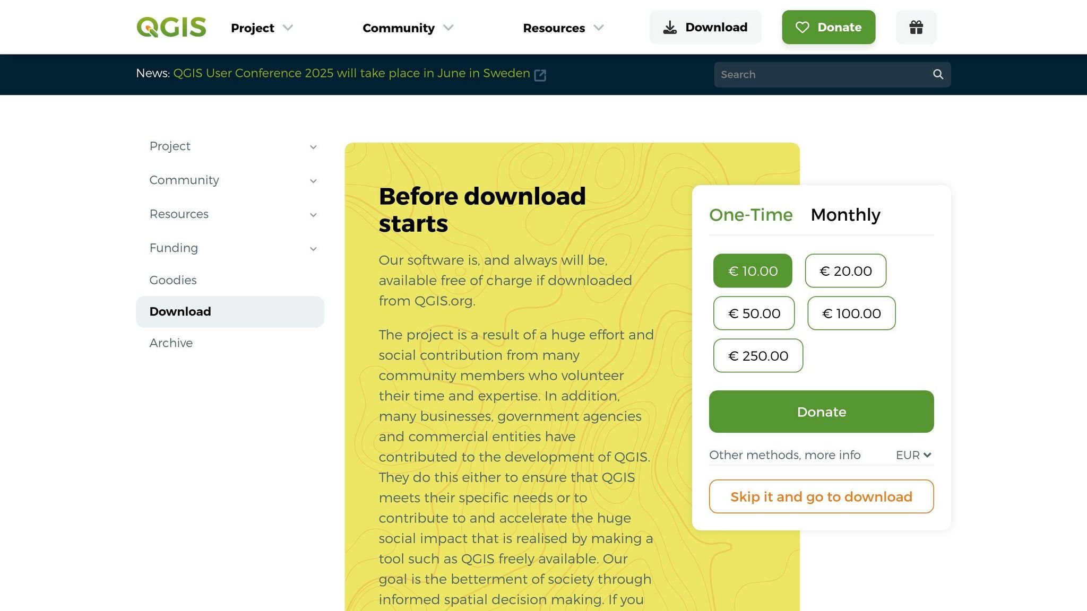The image size is (1087, 611).
Task: Switch to the Monthly donation tab
Action: coord(846,215)
